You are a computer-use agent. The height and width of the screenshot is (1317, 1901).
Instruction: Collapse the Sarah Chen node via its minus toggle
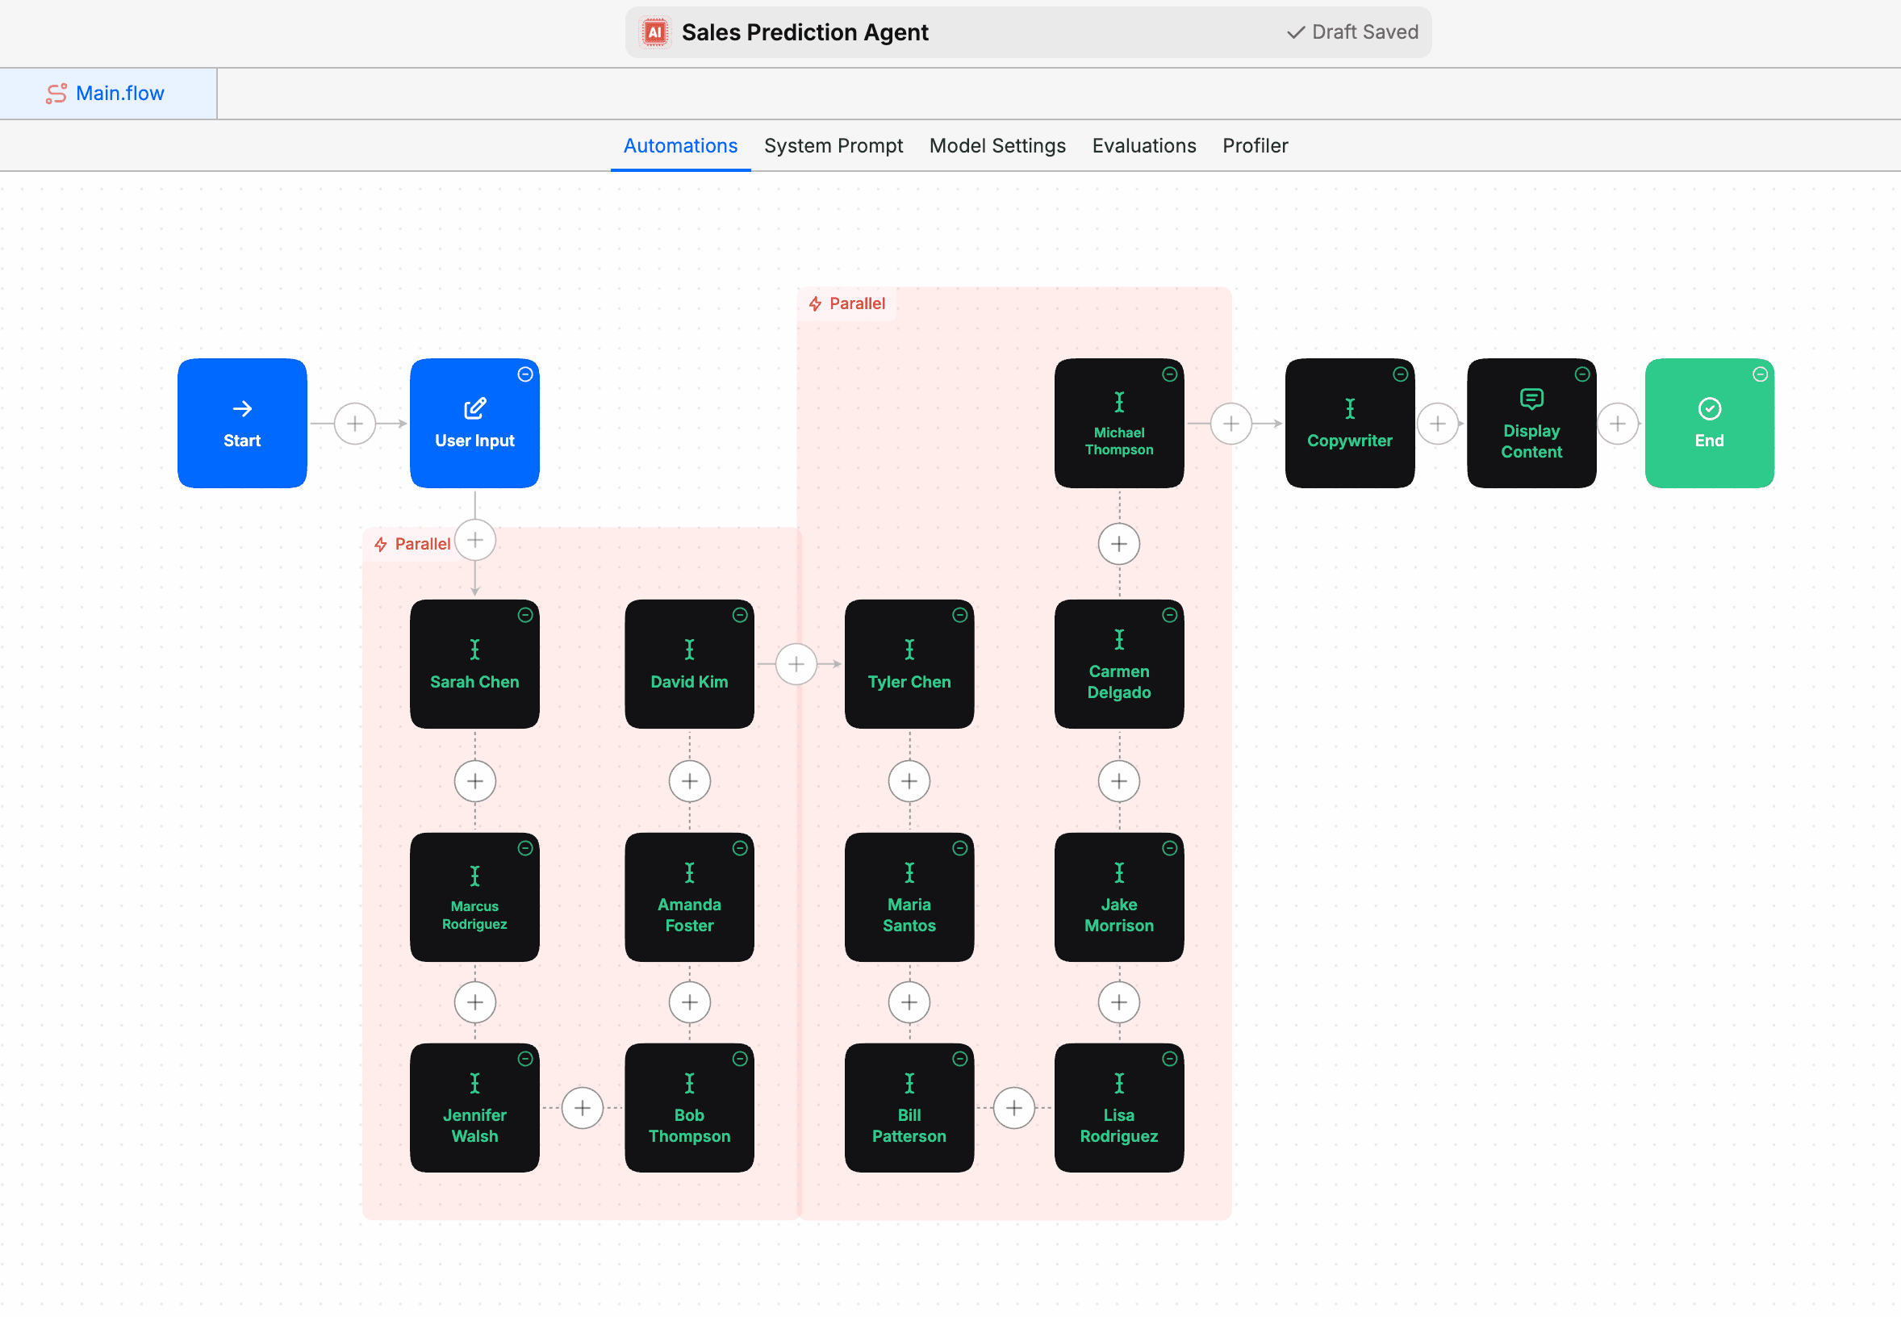tap(525, 615)
